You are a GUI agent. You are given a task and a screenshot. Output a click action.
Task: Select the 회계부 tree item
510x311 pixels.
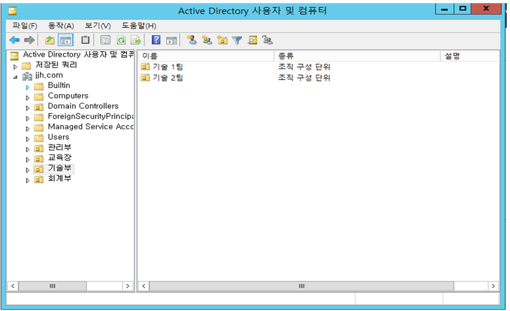[x=60, y=179]
